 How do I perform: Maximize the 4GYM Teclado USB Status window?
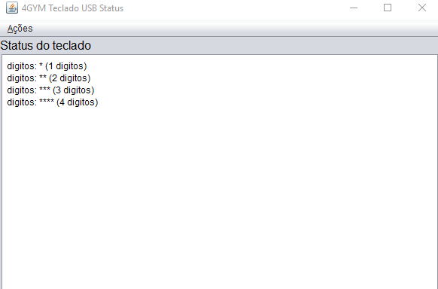388,8
